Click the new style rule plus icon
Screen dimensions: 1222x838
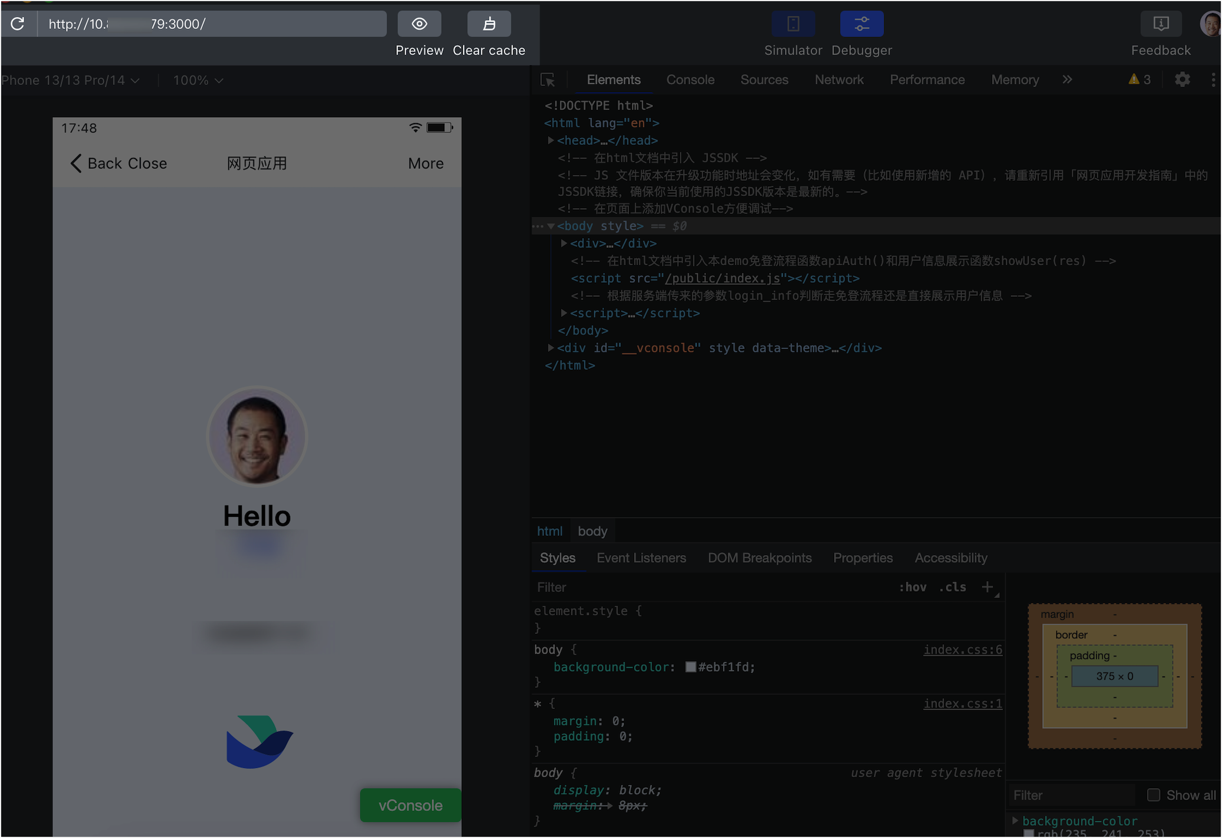(987, 586)
